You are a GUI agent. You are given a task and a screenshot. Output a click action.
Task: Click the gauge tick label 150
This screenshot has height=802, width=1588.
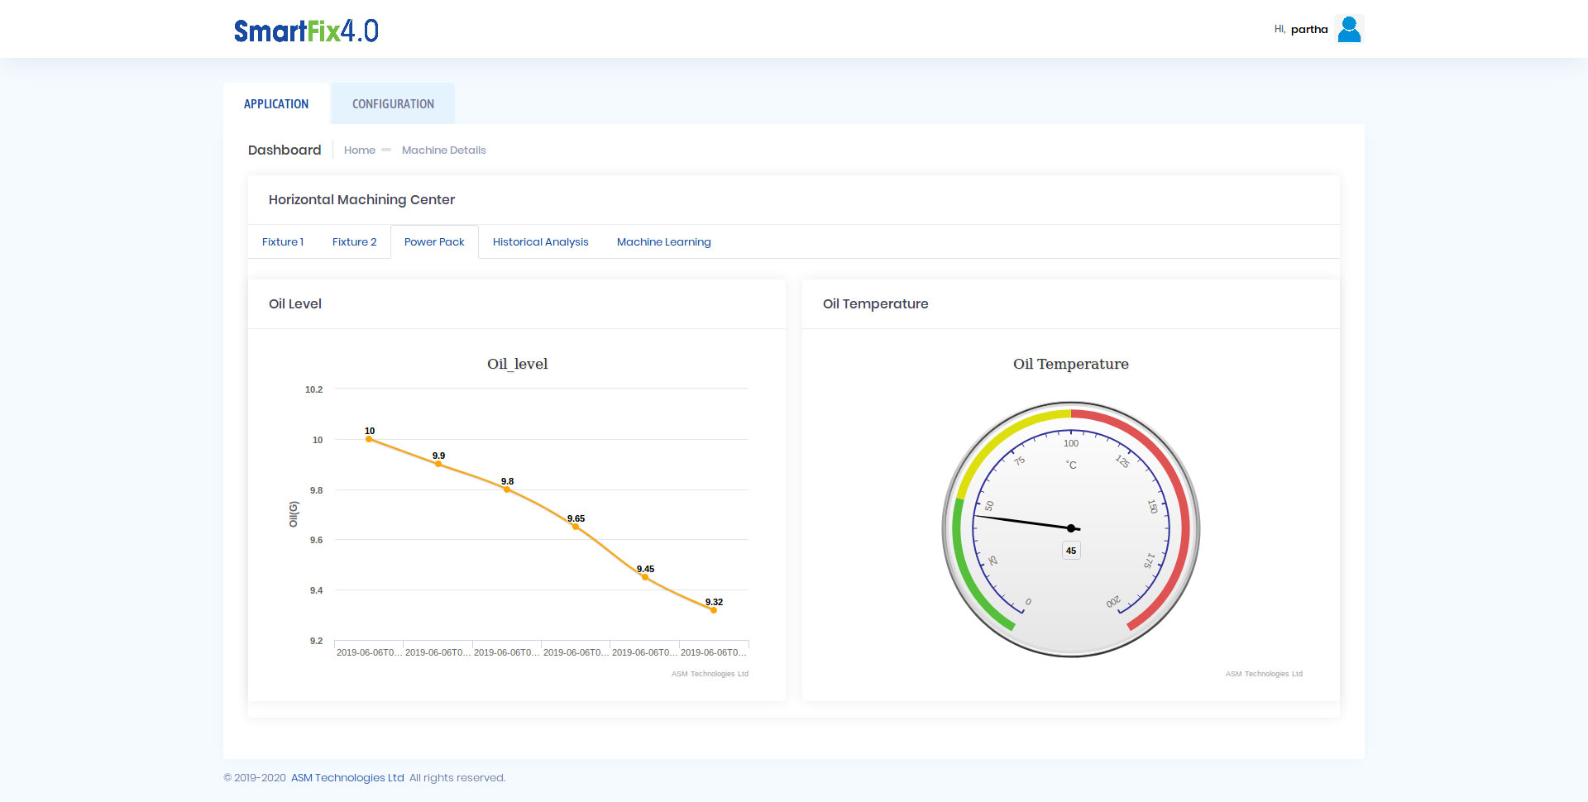tap(1152, 507)
